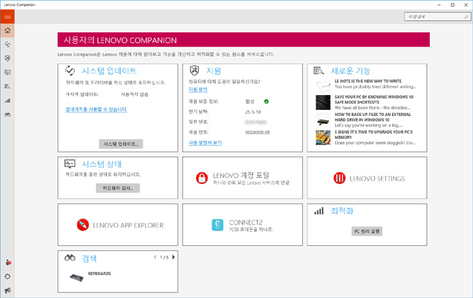This screenshot has width=473, height=298.
Task: Open the 업데이트를 사용할 수 있습니다 link
Action: pyautogui.click(x=97, y=109)
